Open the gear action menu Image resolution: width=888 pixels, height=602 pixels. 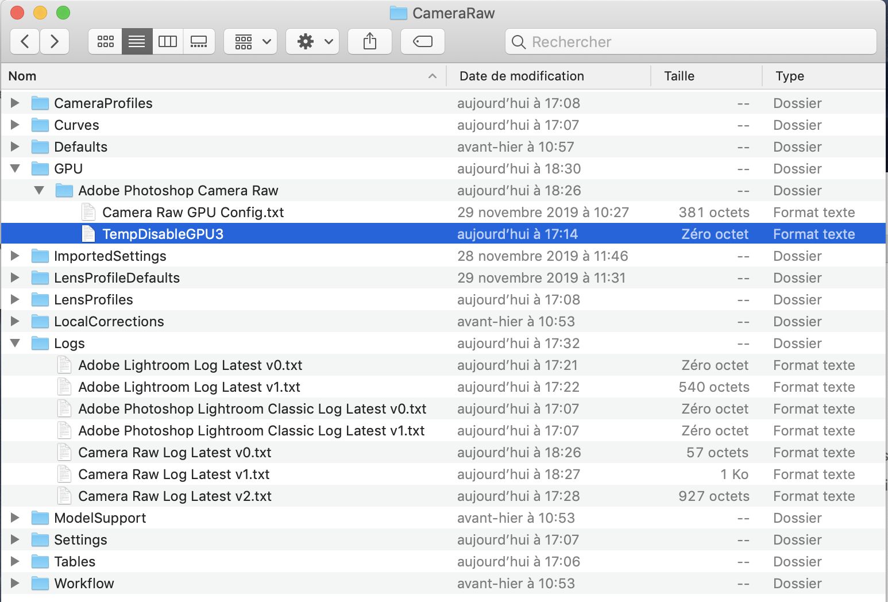tap(313, 41)
